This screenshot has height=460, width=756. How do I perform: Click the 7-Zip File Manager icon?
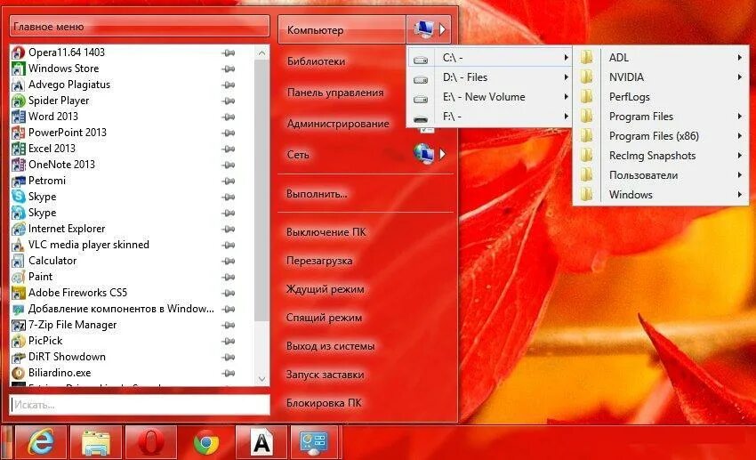[x=18, y=325]
